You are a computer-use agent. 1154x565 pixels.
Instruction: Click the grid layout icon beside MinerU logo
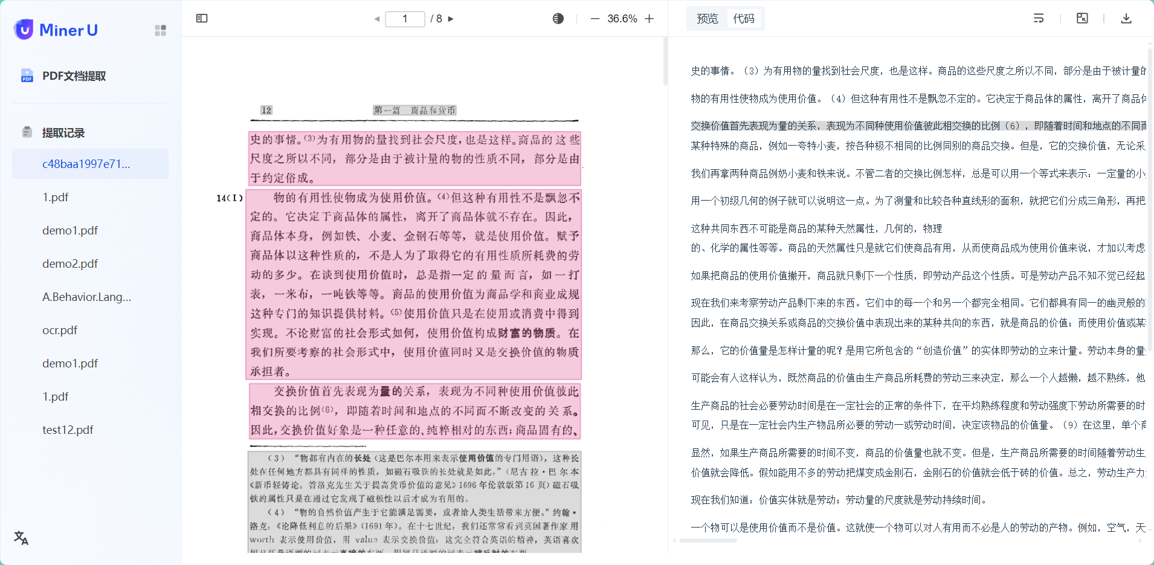[x=160, y=30]
